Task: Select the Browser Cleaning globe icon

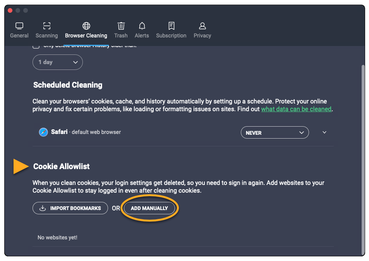Action: click(86, 26)
